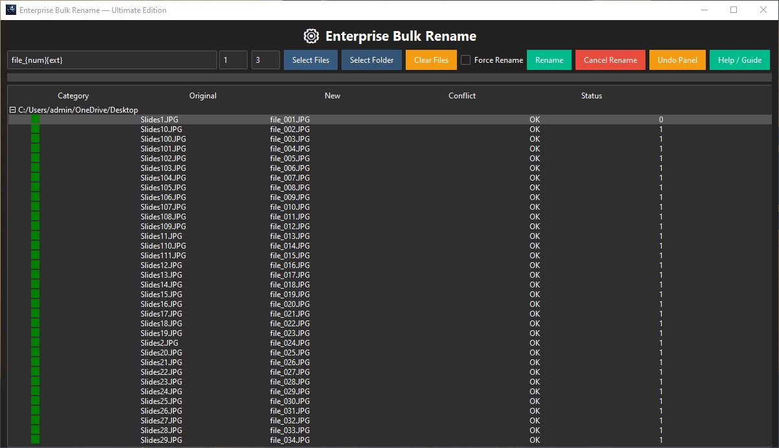
Task: Click Cancel Rename to abort the operation
Action: pyautogui.click(x=610, y=60)
